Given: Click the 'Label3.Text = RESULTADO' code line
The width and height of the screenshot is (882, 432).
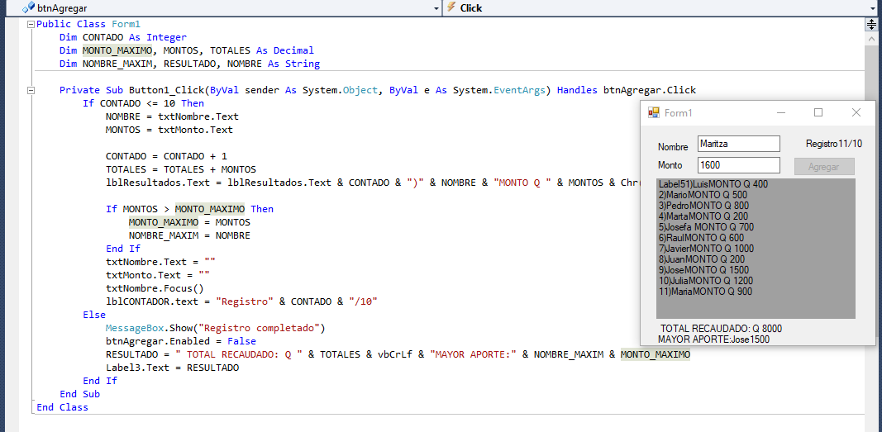Looking at the screenshot, I should (172, 368).
